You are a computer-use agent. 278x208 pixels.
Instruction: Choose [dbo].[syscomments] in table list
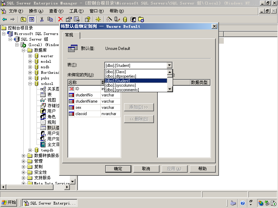point(136,90)
